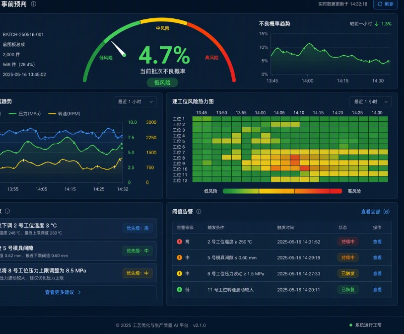This screenshot has width=404, height=334.
Task: Click the info icon next to 阈值告警
Action: coord(199,211)
